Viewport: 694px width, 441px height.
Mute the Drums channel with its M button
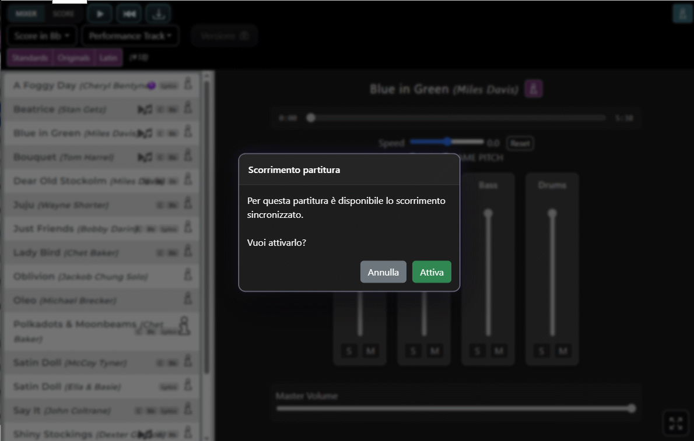tap(563, 351)
